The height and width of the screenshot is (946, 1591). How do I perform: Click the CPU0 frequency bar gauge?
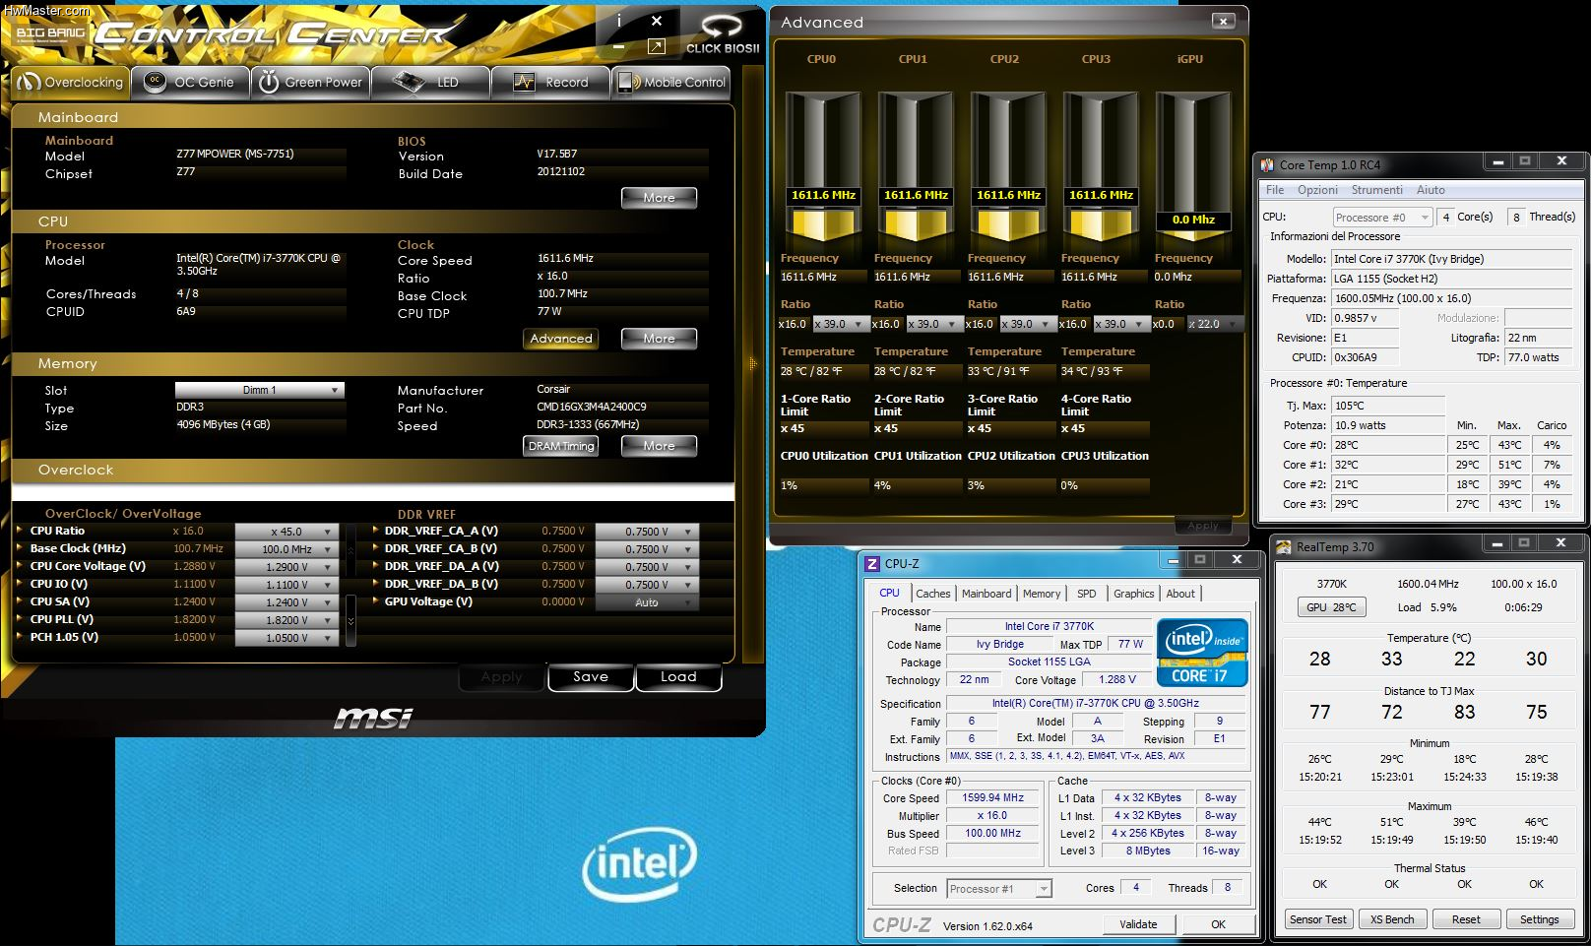(823, 167)
